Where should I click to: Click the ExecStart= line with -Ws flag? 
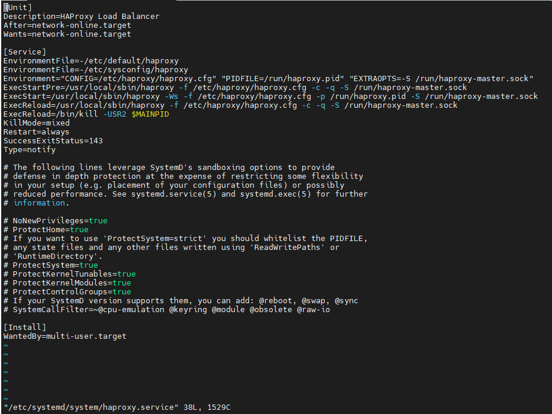click(x=271, y=96)
